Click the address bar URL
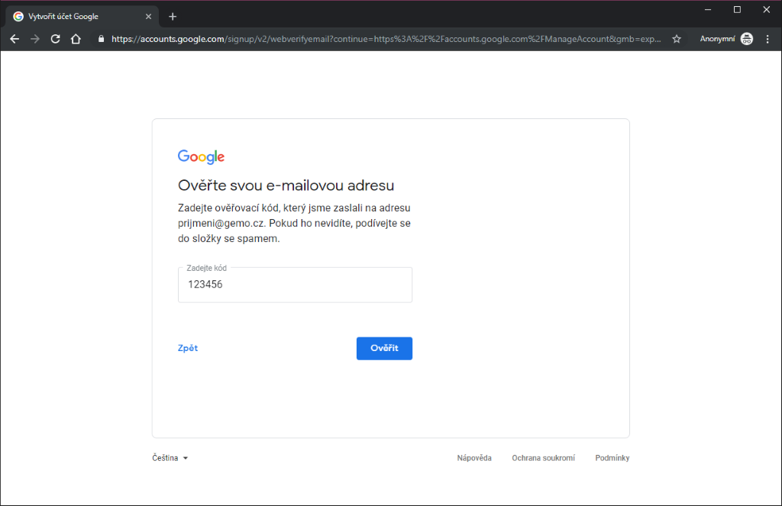This screenshot has width=782, height=506. click(386, 39)
